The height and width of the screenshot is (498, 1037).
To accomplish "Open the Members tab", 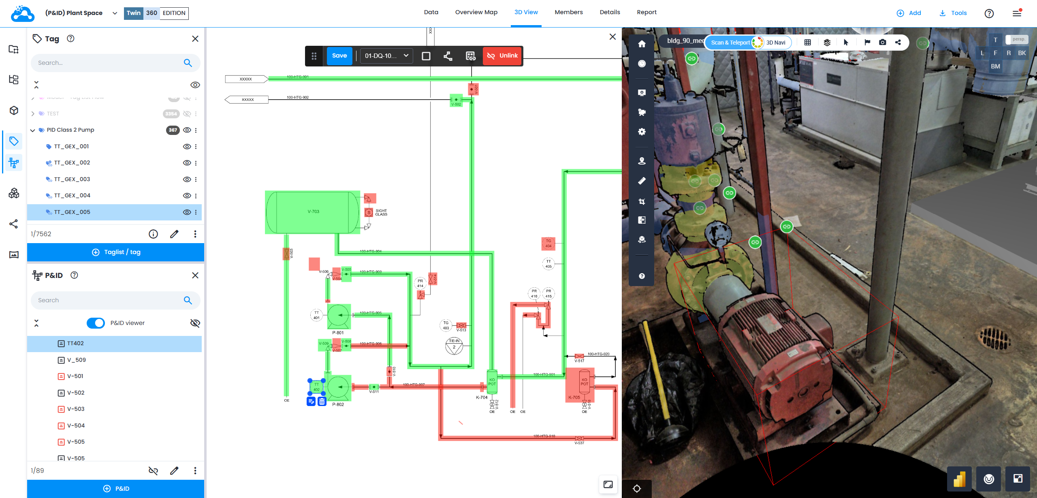I will click(568, 12).
